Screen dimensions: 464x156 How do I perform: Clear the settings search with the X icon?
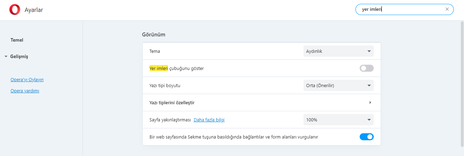tap(447, 9)
